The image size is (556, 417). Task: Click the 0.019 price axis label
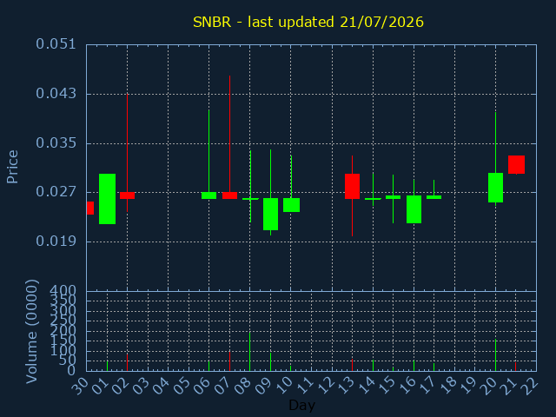tap(56, 242)
